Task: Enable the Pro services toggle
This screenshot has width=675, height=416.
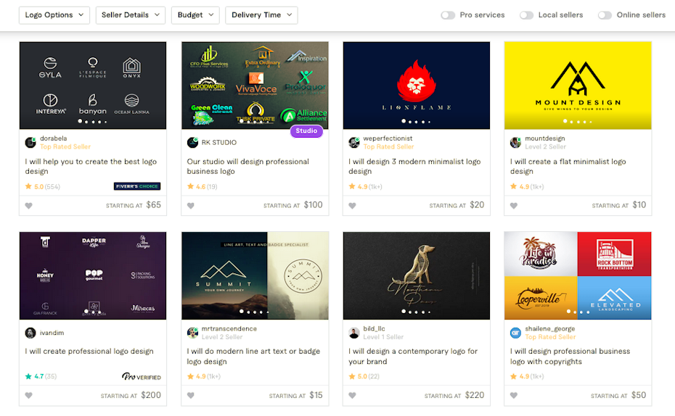Action: 448,15
